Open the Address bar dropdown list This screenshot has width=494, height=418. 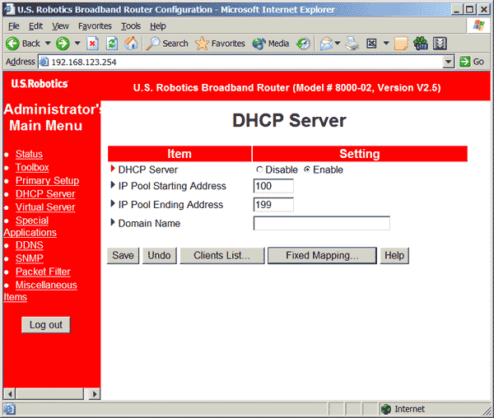449,62
